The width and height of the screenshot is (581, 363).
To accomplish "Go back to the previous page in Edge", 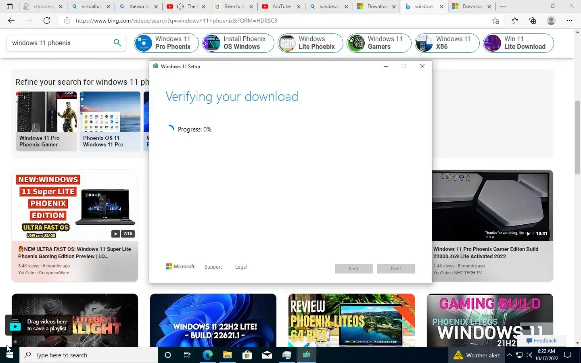I will click(11, 21).
